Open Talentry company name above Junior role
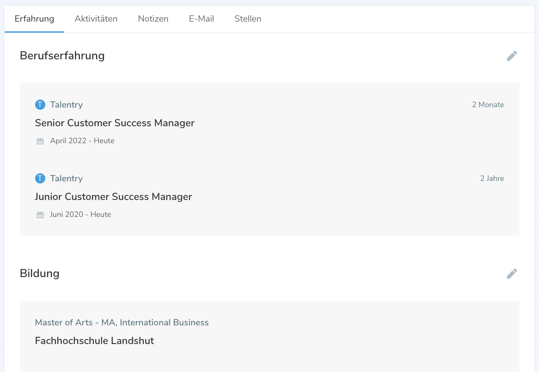This screenshot has height=372, width=539. tap(66, 178)
